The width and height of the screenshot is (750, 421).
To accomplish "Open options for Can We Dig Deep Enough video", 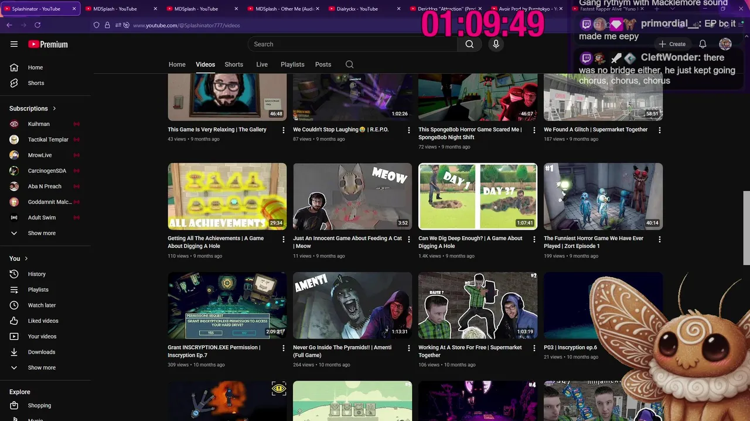I will (x=534, y=239).
